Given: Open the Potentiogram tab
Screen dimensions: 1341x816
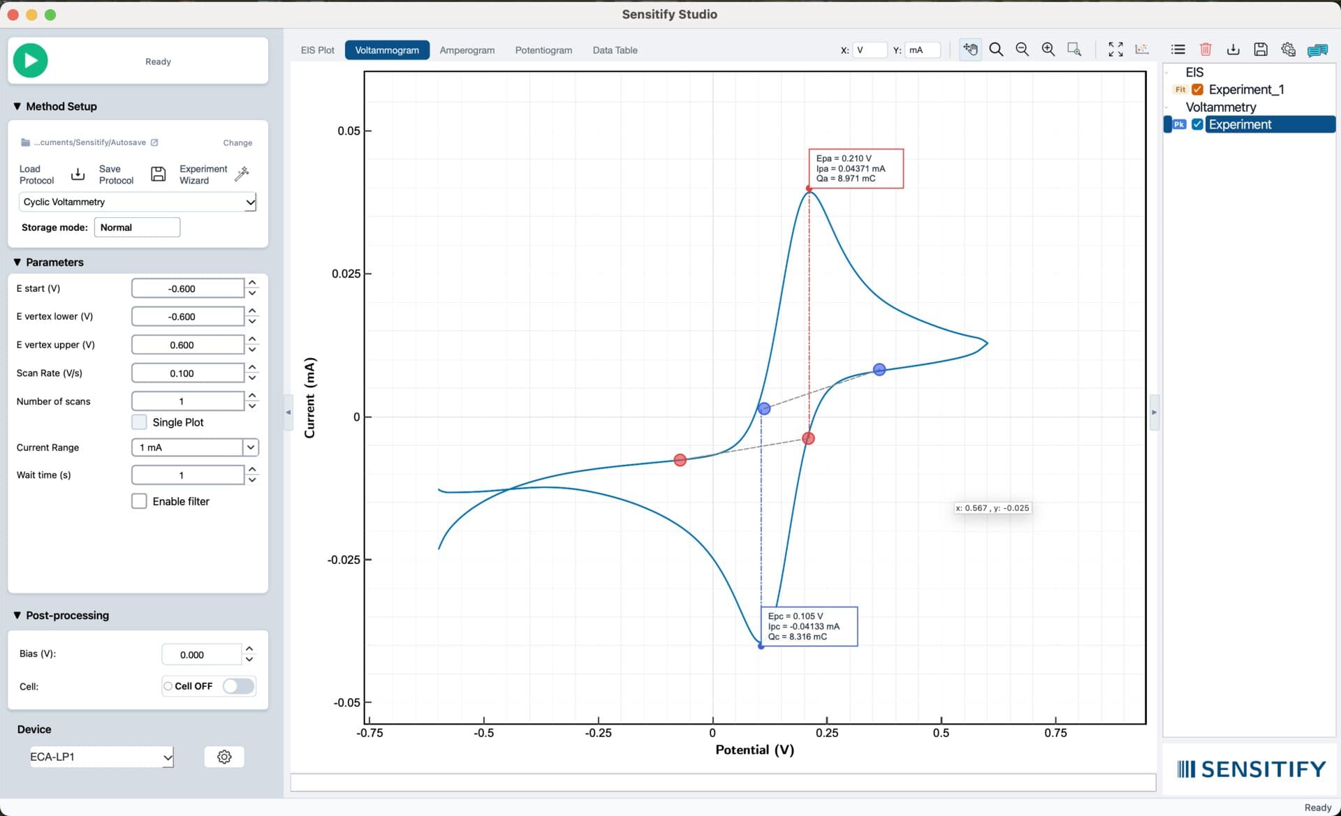Looking at the screenshot, I should [x=543, y=50].
